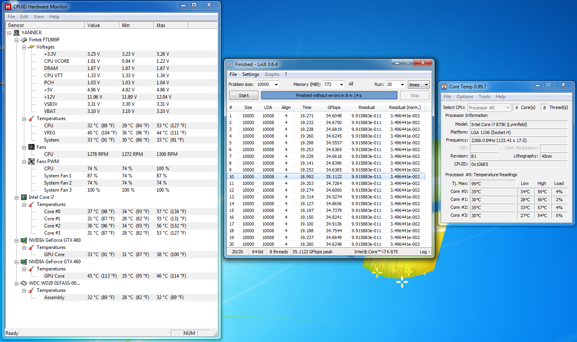
Task: Click the progress bar showing Finished without errors
Action: (x=329, y=95)
